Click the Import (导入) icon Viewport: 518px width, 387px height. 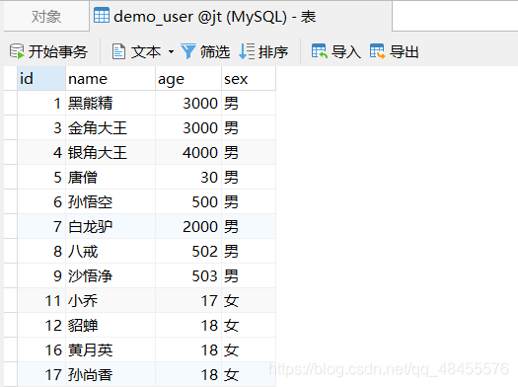pos(320,51)
